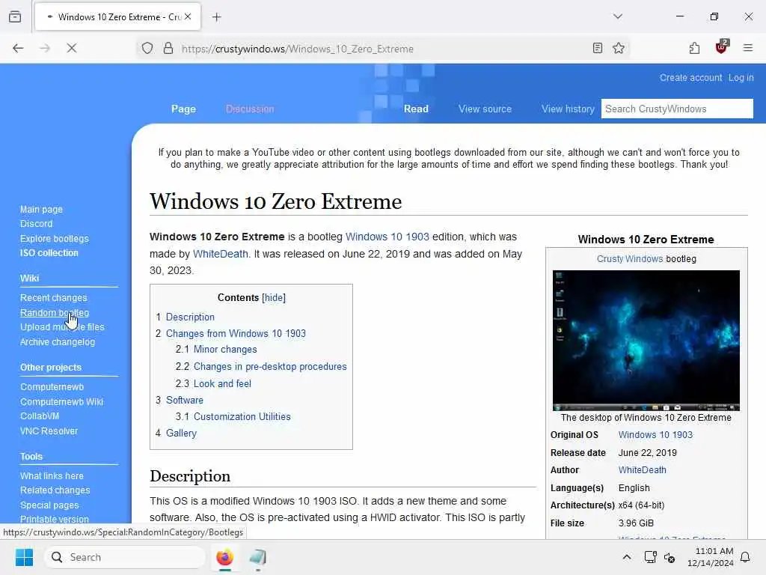Open Computernewb Wiki link
The height and width of the screenshot is (575, 766).
pos(61,402)
